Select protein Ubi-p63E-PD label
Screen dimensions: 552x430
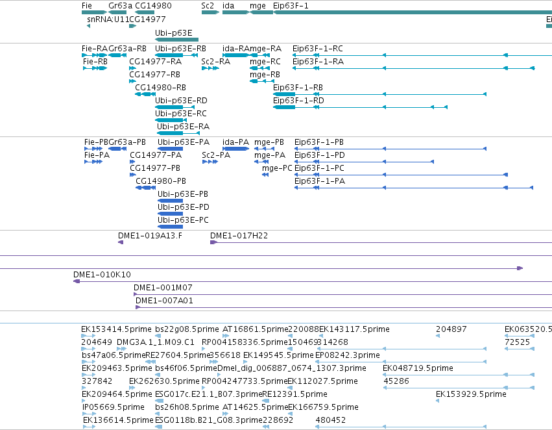click(x=184, y=207)
